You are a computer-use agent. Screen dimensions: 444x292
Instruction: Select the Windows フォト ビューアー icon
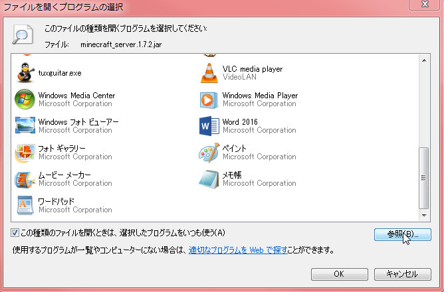[25, 125]
